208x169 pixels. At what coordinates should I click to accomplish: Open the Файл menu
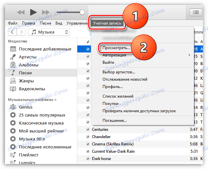coord(13,23)
